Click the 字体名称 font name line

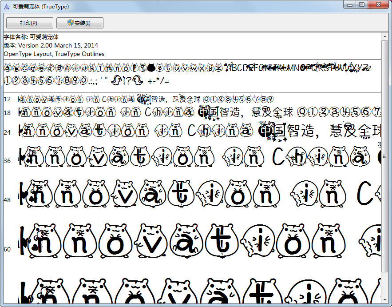point(31,37)
